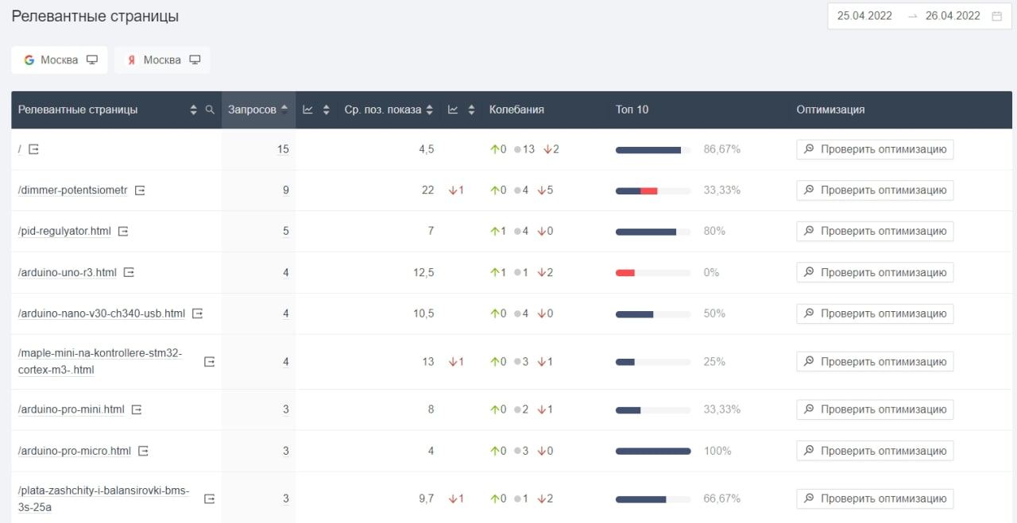The height and width of the screenshot is (523, 1017).
Task: Open /maple-mini-na-kontrollere-stm32-cortex-m3-.html link
Action: (100, 362)
